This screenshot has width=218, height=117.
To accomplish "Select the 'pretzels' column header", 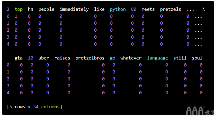I will click(x=170, y=9).
